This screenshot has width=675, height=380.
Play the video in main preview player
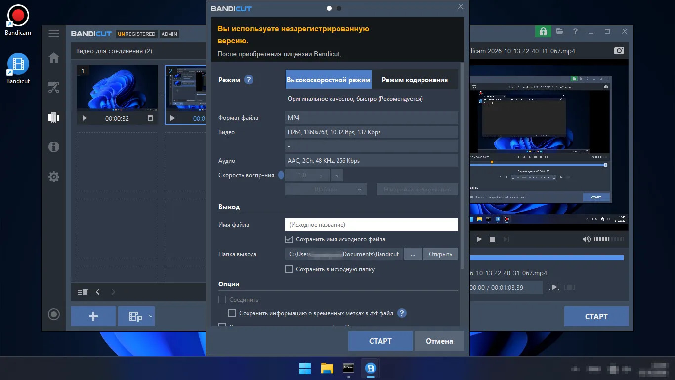point(479,239)
